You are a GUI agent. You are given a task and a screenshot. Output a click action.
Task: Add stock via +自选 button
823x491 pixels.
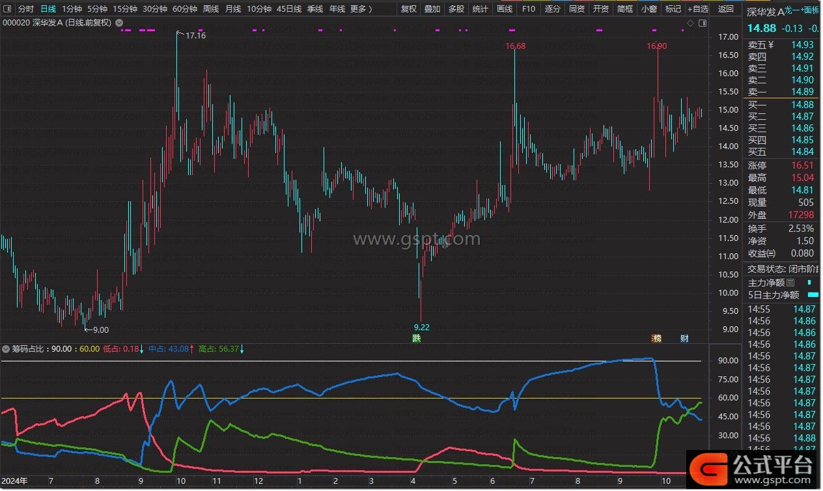tap(697, 9)
